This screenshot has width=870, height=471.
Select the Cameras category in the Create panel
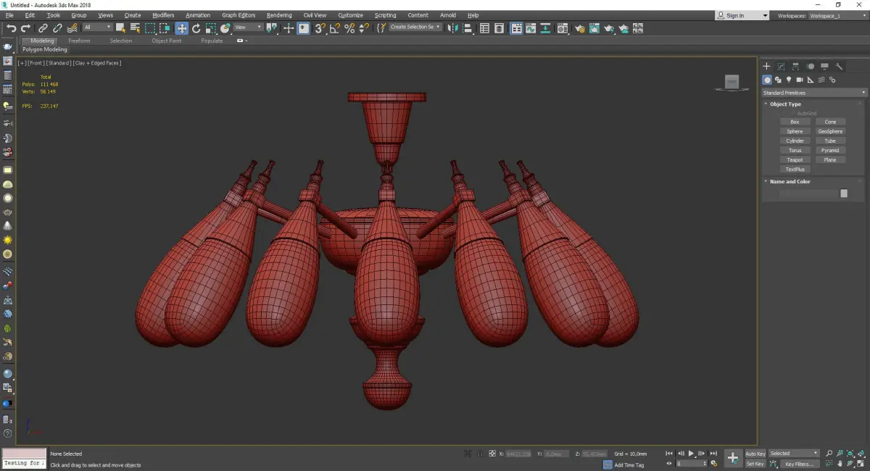coord(800,80)
